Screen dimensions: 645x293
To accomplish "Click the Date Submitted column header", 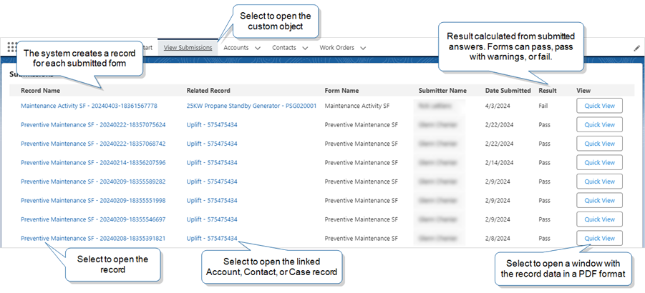I will point(508,91).
